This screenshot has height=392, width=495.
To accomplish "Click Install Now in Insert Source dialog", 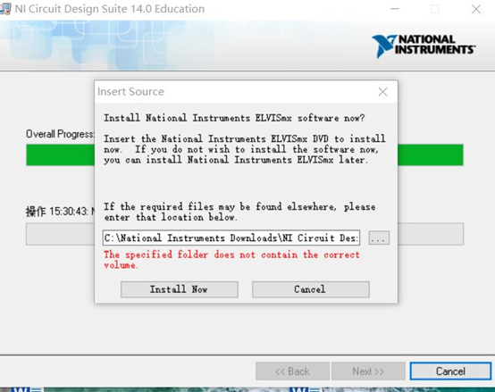I will pos(180,289).
